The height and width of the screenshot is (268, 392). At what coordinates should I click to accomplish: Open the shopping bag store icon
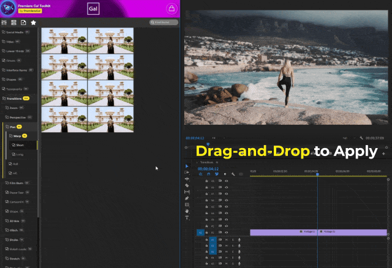170,9
